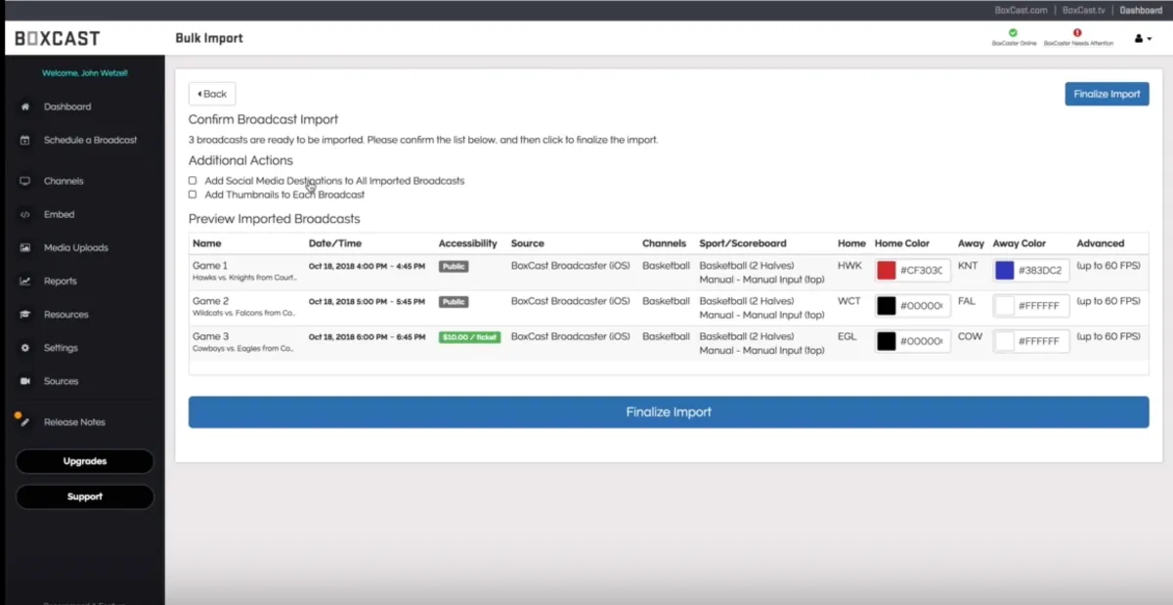Open Schedule a Broadcast in sidebar
This screenshot has width=1173, height=605.
[x=90, y=140]
